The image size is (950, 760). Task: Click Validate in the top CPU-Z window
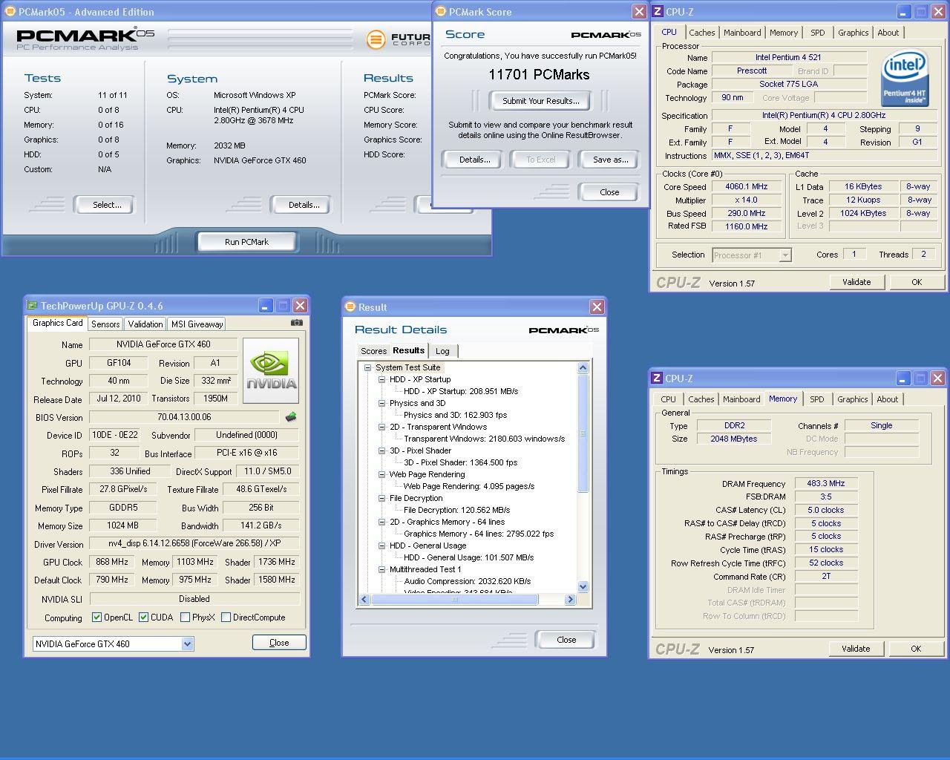[856, 282]
